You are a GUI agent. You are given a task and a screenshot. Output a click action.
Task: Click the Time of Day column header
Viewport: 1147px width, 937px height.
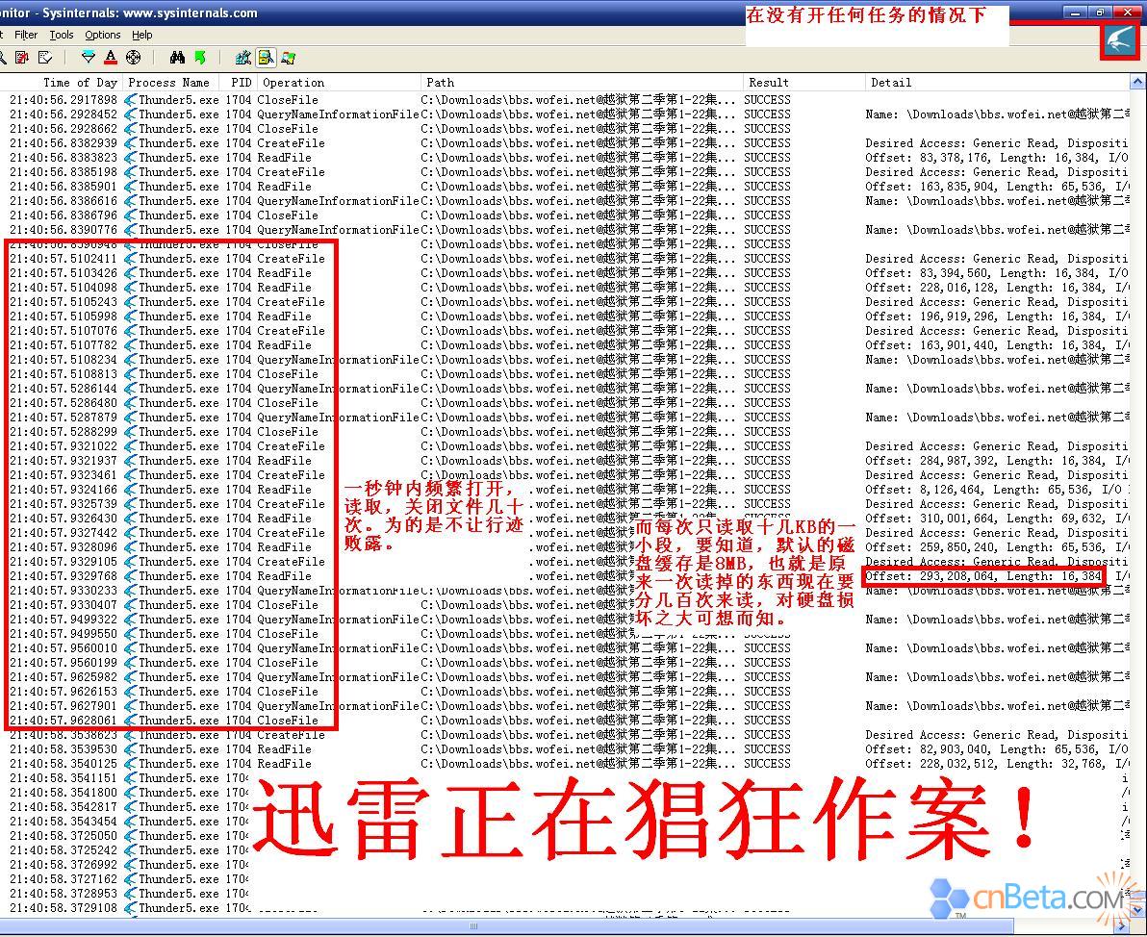tap(62, 83)
